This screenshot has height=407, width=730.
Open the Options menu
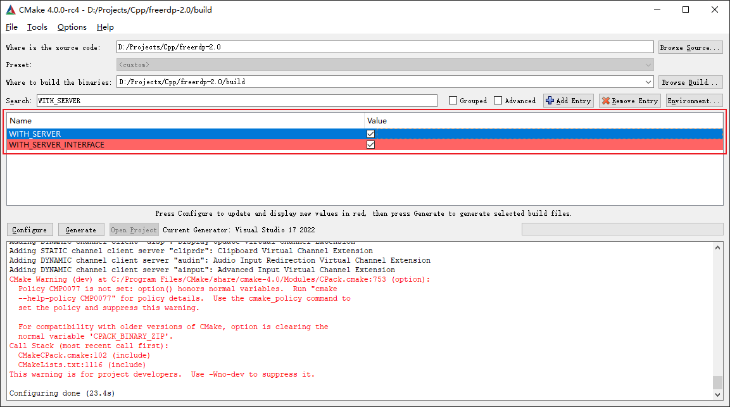coord(72,27)
